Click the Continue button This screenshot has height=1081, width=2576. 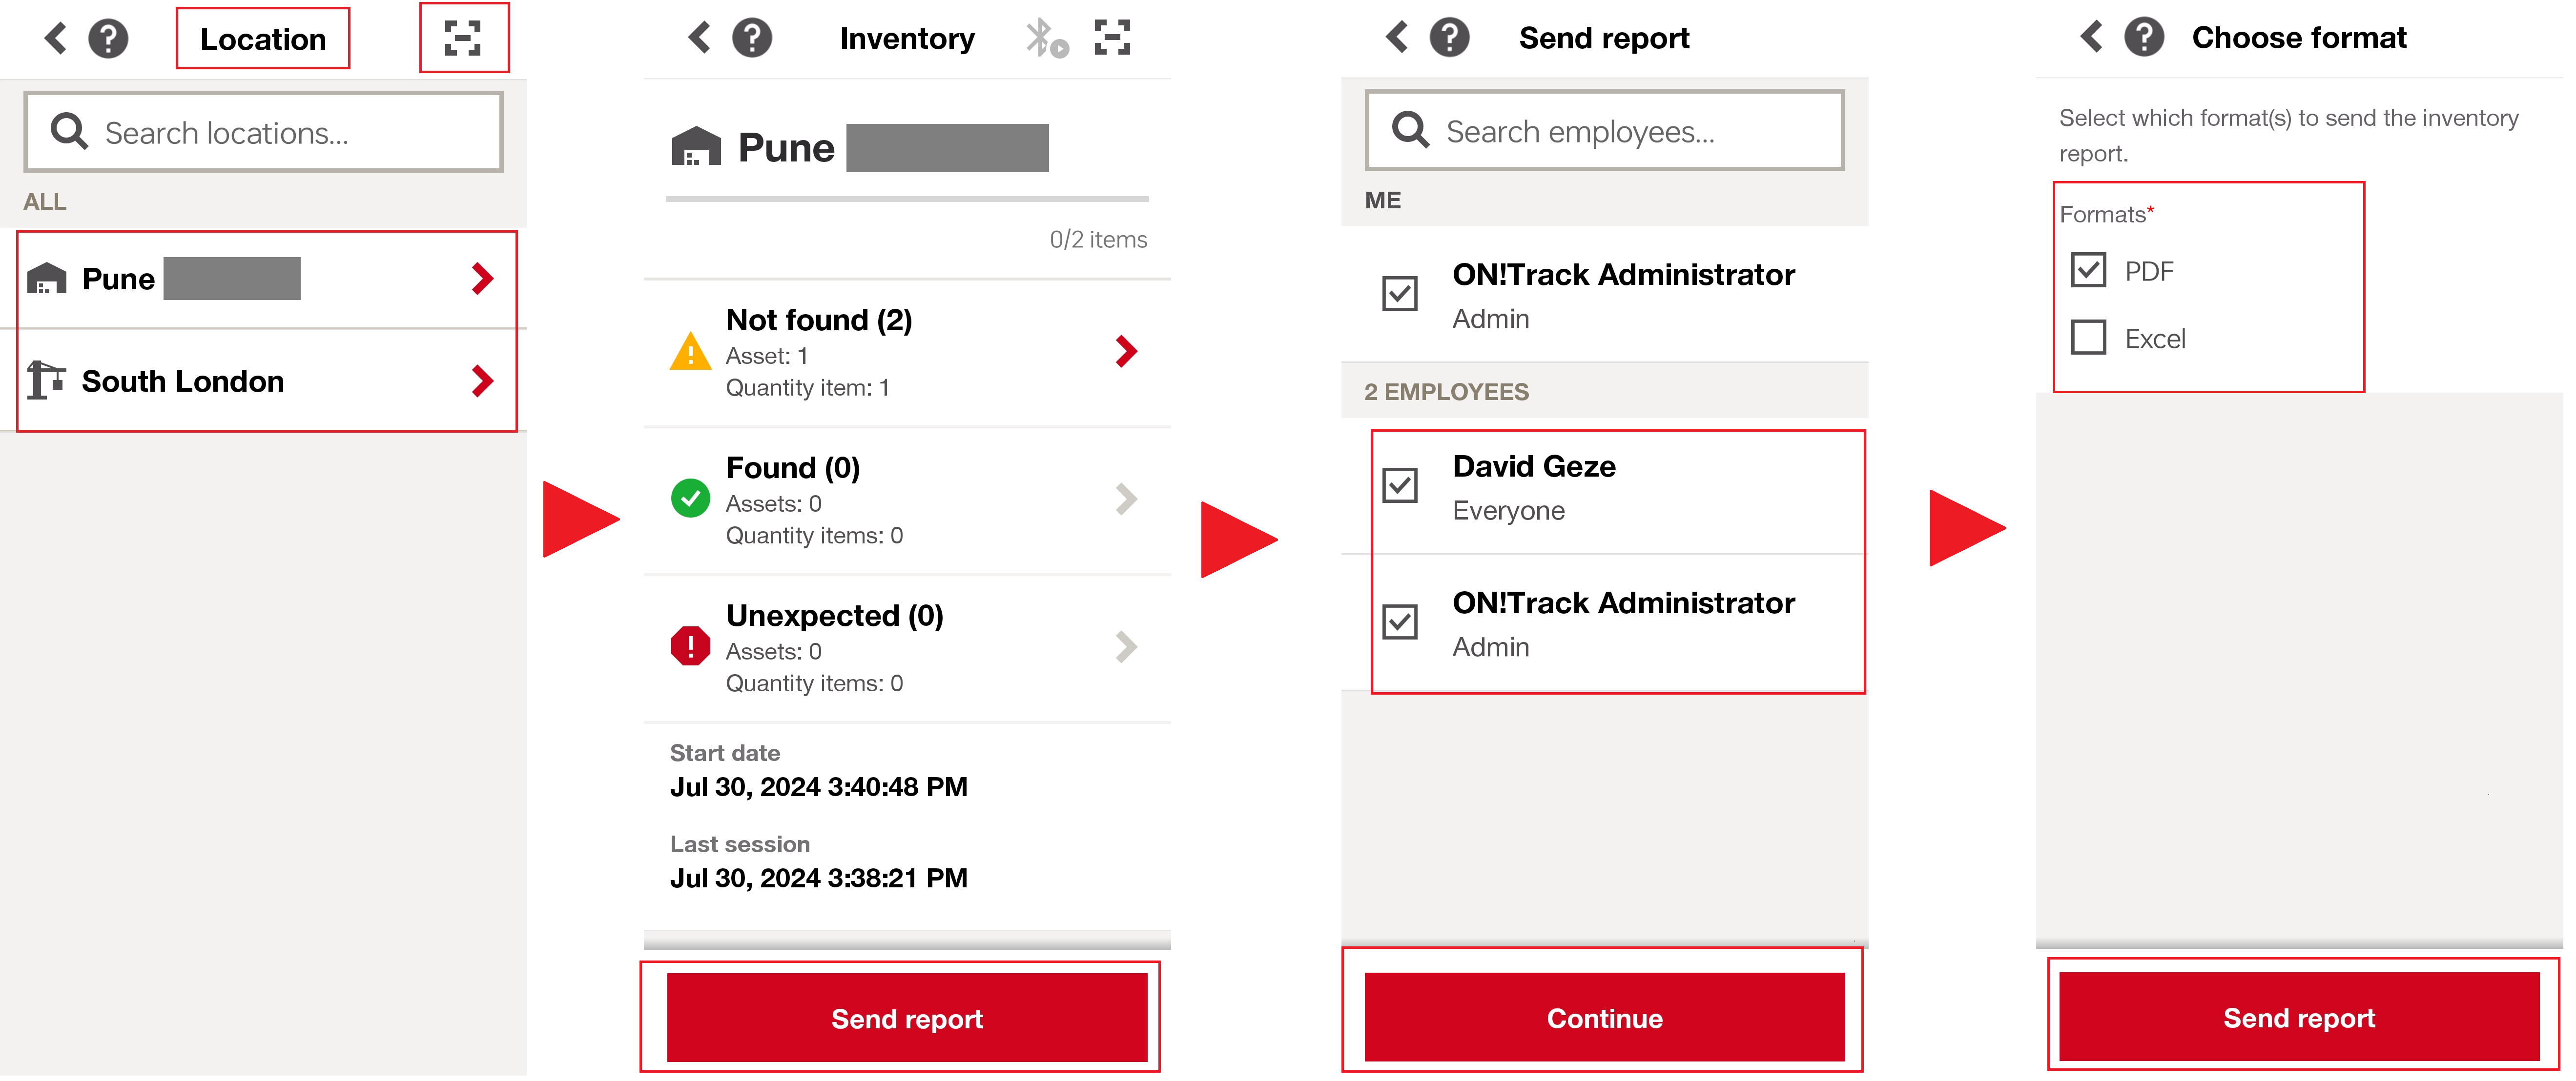click(x=1604, y=1017)
